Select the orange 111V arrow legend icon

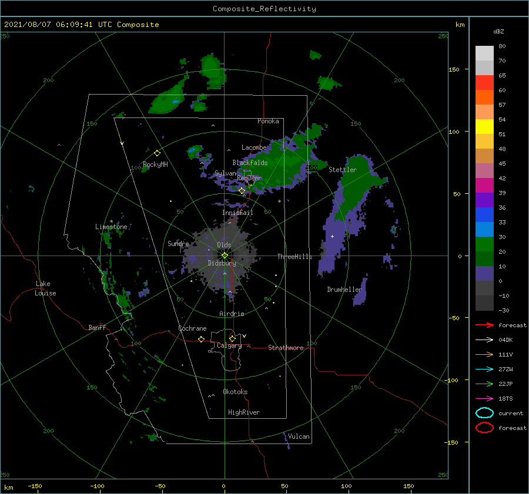484,354
